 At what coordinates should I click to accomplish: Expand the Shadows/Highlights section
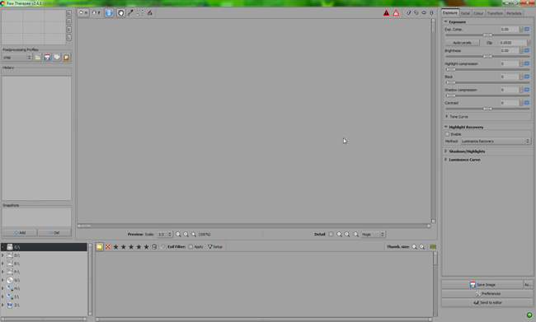[x=467, y=152]
